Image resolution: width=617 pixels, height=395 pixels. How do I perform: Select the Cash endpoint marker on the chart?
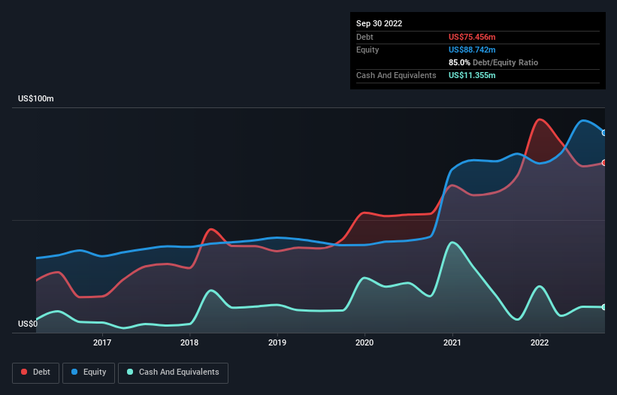[x=604, y=307]
